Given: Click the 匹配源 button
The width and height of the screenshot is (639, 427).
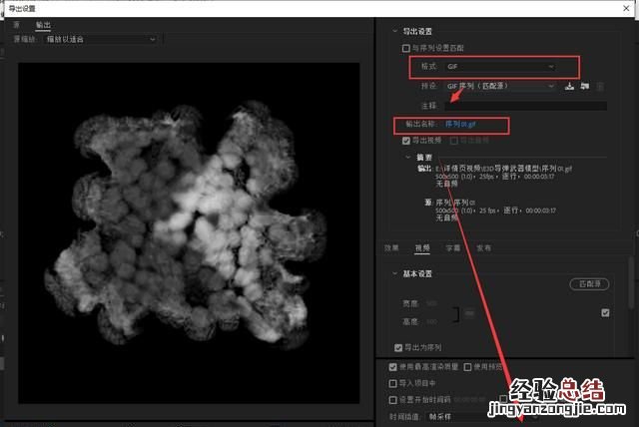Looking at the screenshot, I should (x=589, y=283).
